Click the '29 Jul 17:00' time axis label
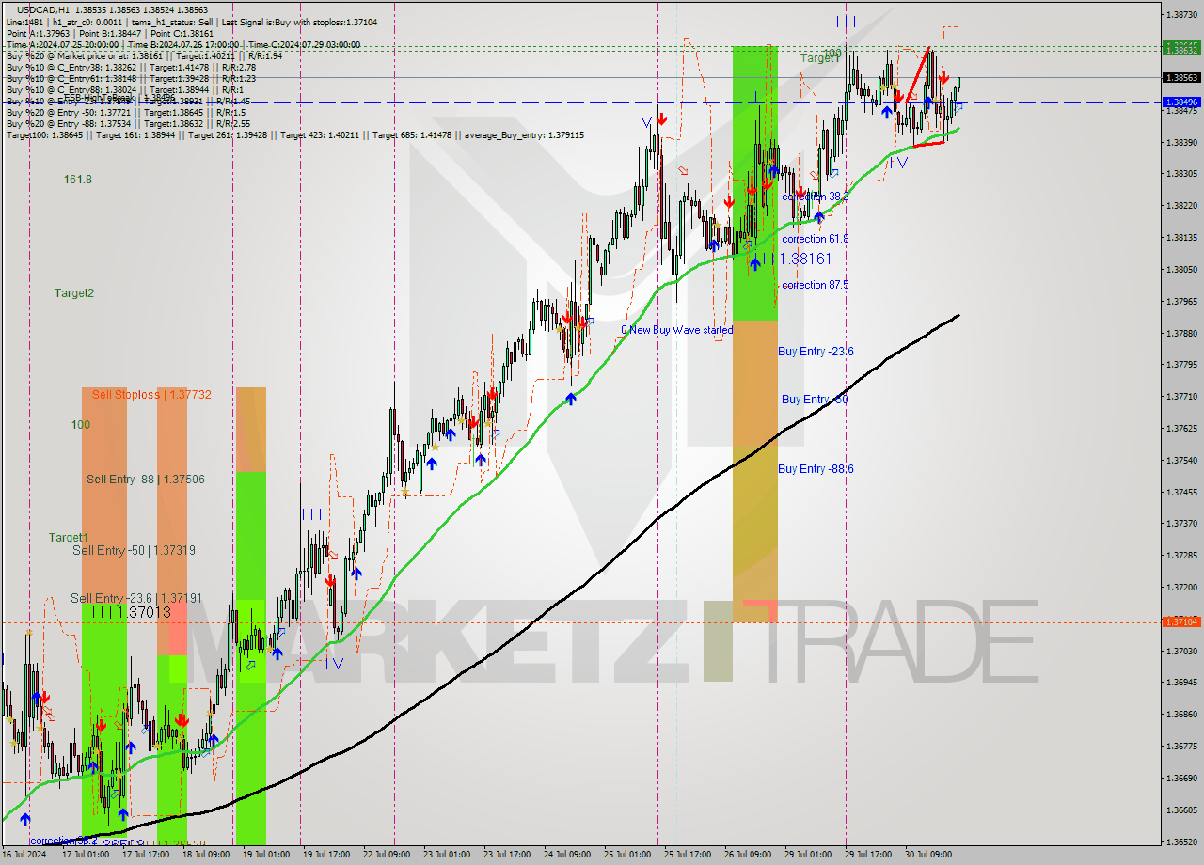 point(868,855)
